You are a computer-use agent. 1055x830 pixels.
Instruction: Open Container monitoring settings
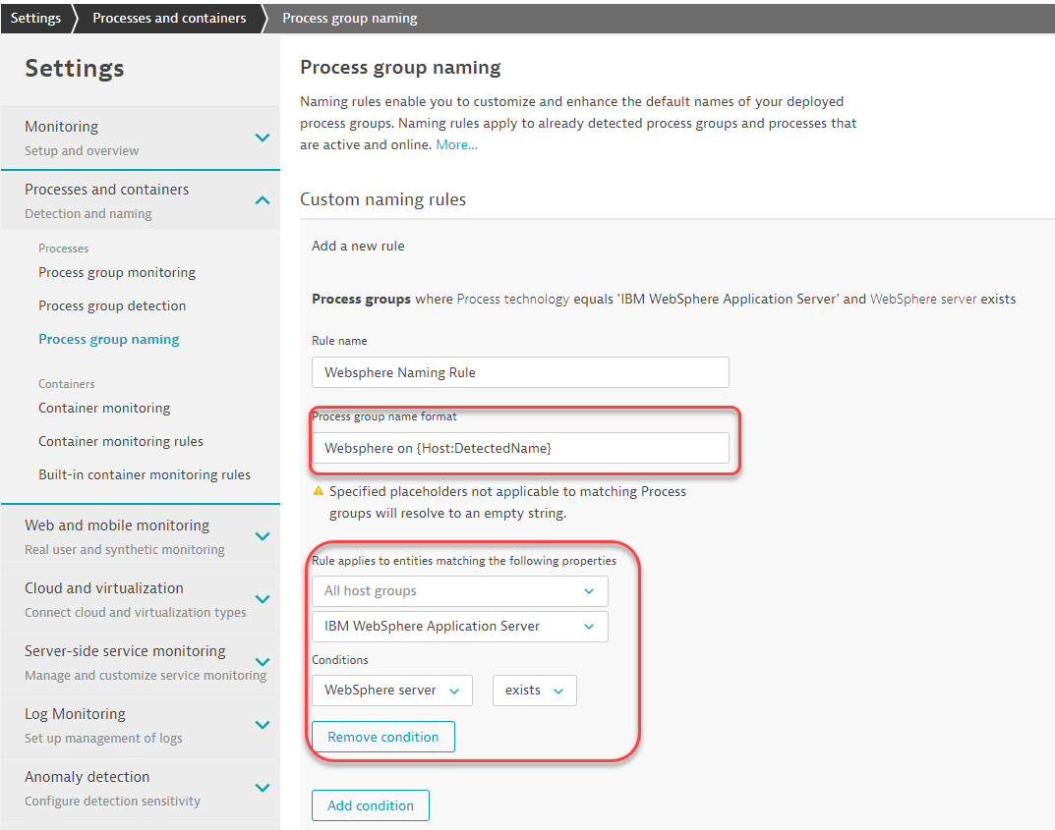(104, 408)
